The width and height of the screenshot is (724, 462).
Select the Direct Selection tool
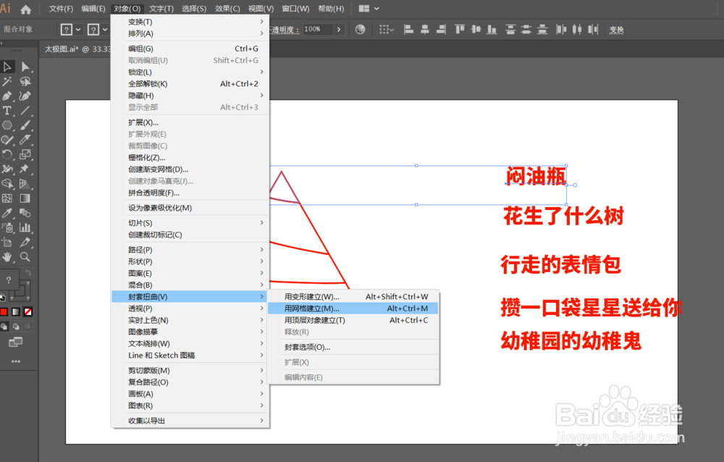click(25, 67)
